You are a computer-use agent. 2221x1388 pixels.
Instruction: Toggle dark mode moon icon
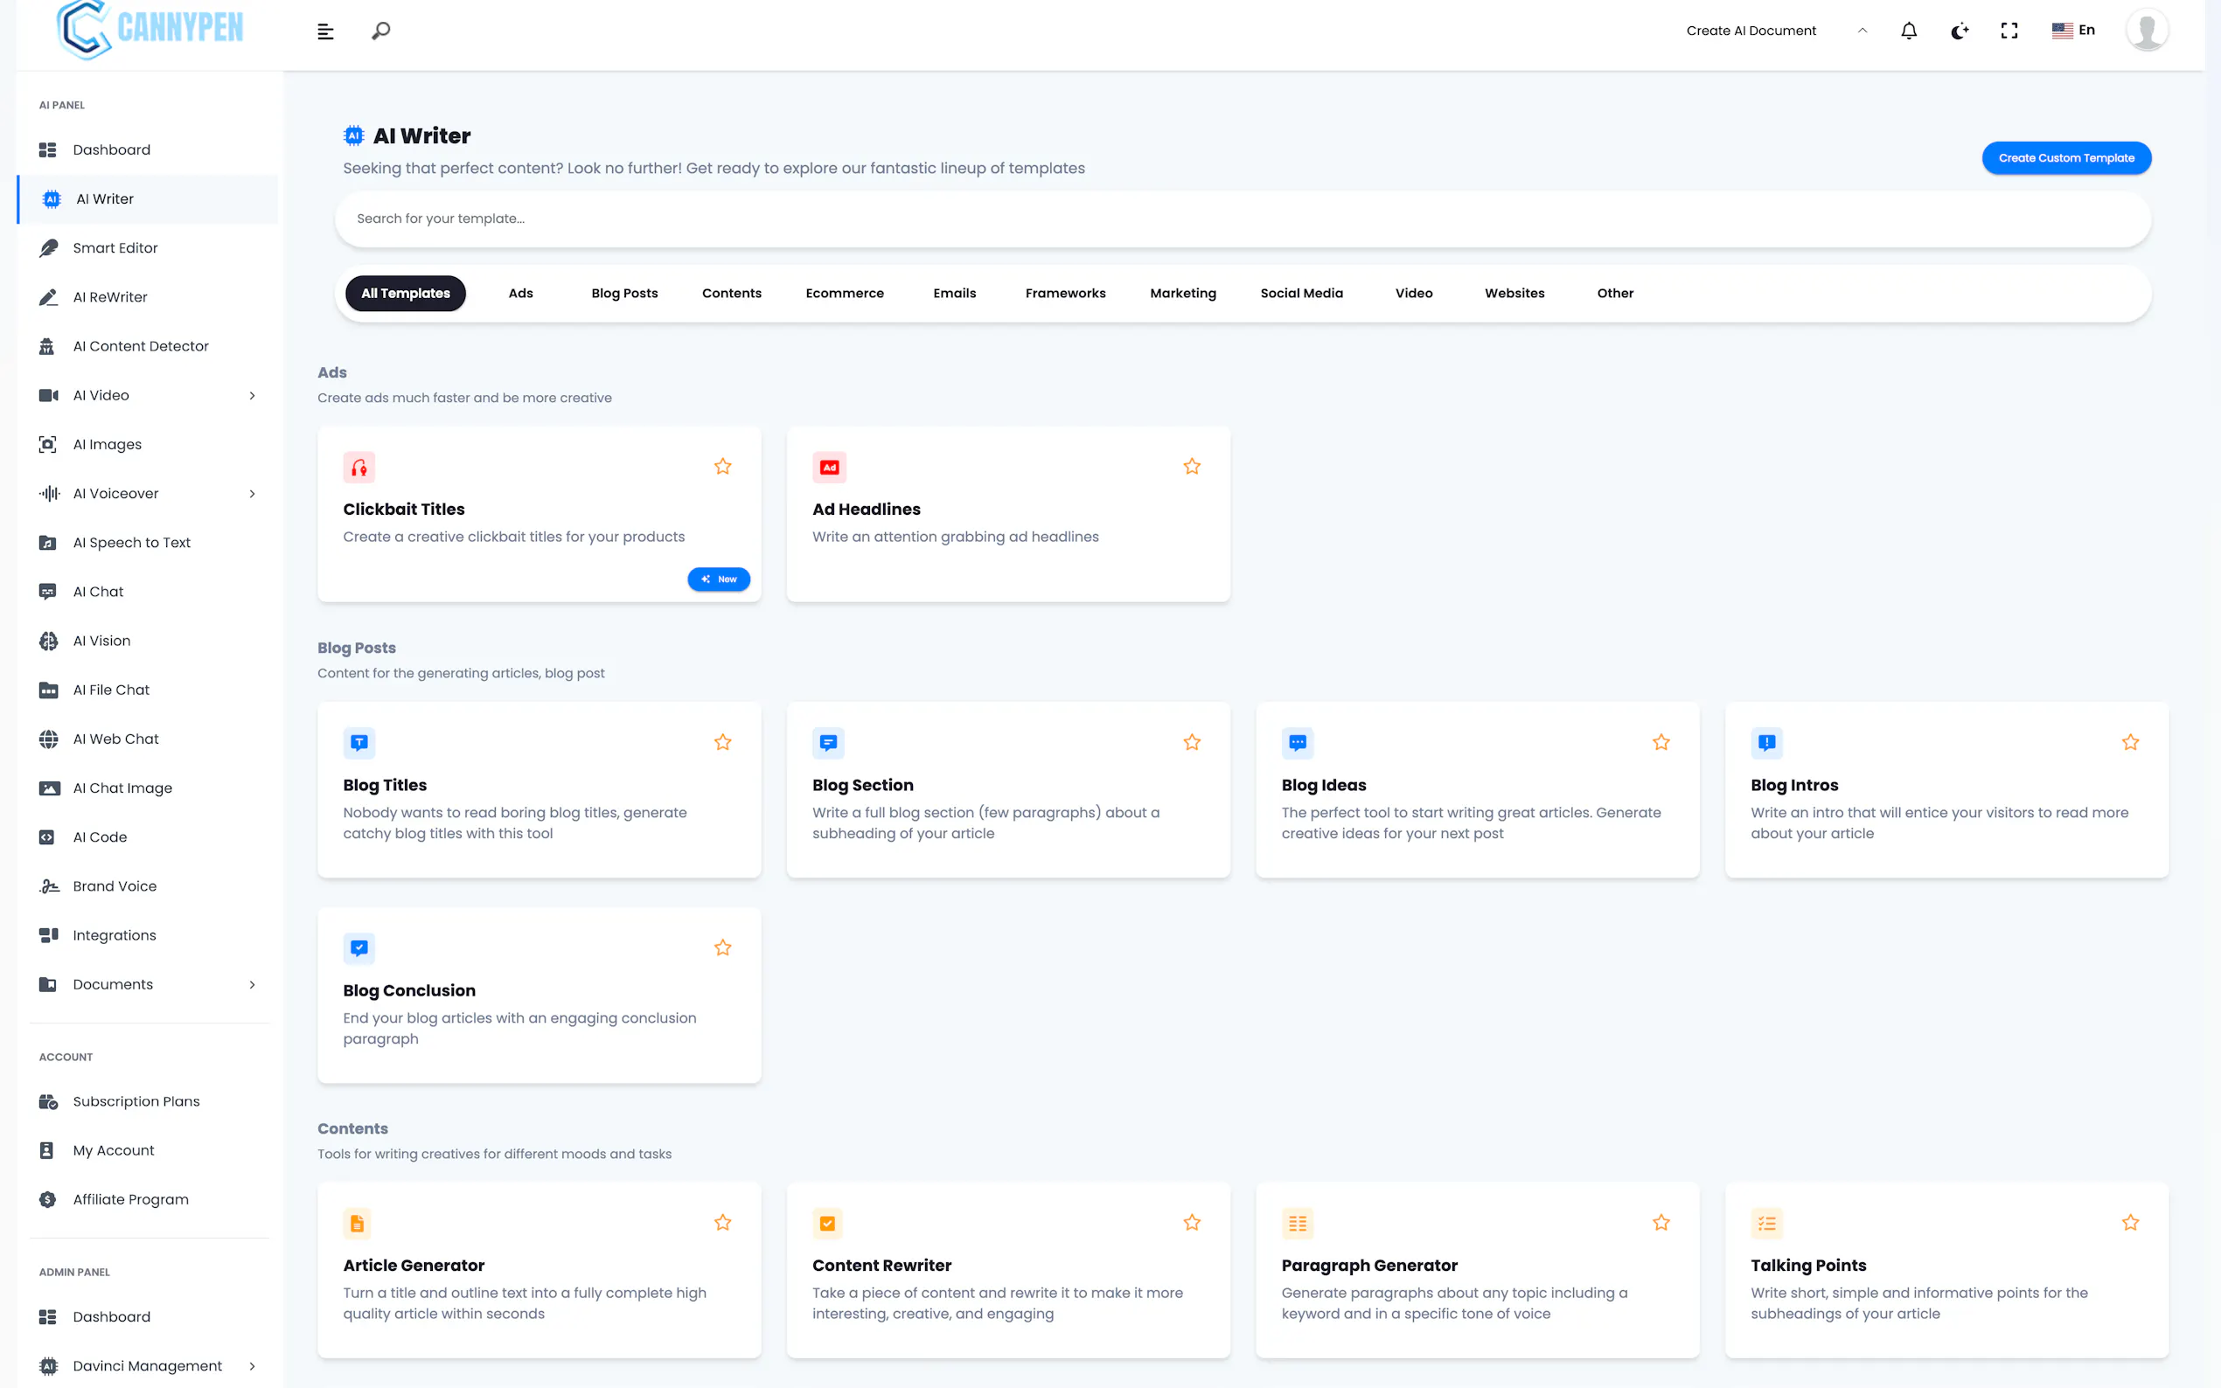pyautogui.click(x=1959, y=31)
